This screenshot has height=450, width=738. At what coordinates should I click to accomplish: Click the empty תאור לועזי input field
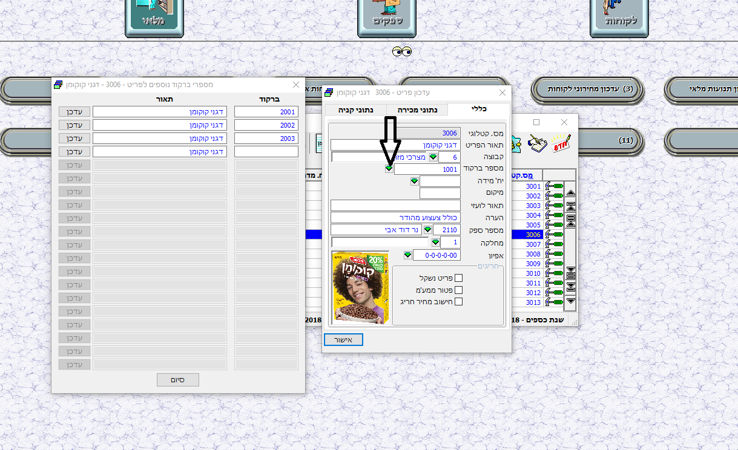pos(395,206)
